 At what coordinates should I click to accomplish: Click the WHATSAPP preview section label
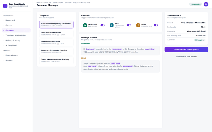tap(86, 44)
